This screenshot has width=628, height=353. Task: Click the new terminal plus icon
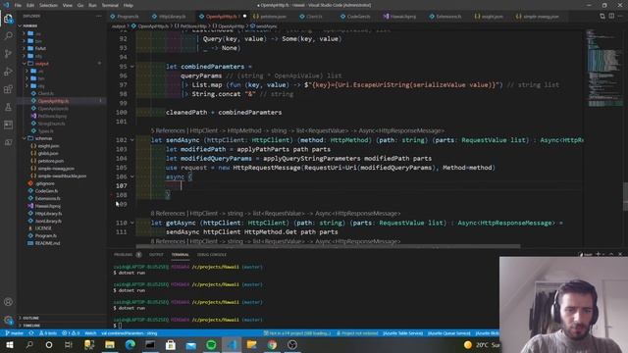pos(598,254)
